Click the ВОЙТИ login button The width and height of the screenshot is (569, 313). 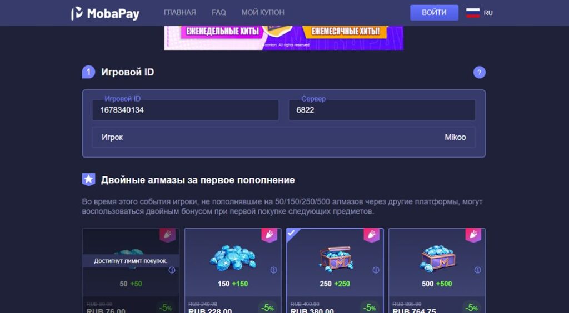click(434, 13)
